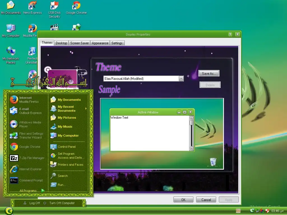Click sample window scrollbar up arrow
This screenshot has width=287, height=215.
pyautogui.click(x=191, y=118)
